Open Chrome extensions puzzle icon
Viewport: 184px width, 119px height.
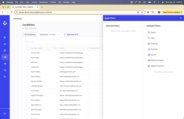pos(152,12)
